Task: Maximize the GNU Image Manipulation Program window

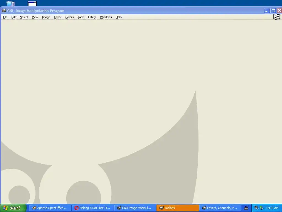Action: [273, 11]
